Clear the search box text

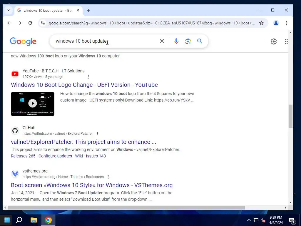(x=162, y=41)
